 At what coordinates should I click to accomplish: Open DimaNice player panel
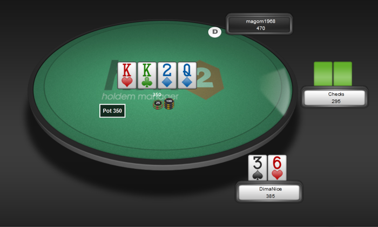coord(269,192)
